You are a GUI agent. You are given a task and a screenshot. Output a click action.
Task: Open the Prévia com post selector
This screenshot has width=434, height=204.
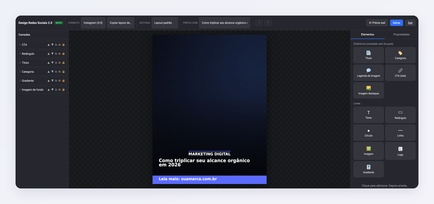pos(224,23)
